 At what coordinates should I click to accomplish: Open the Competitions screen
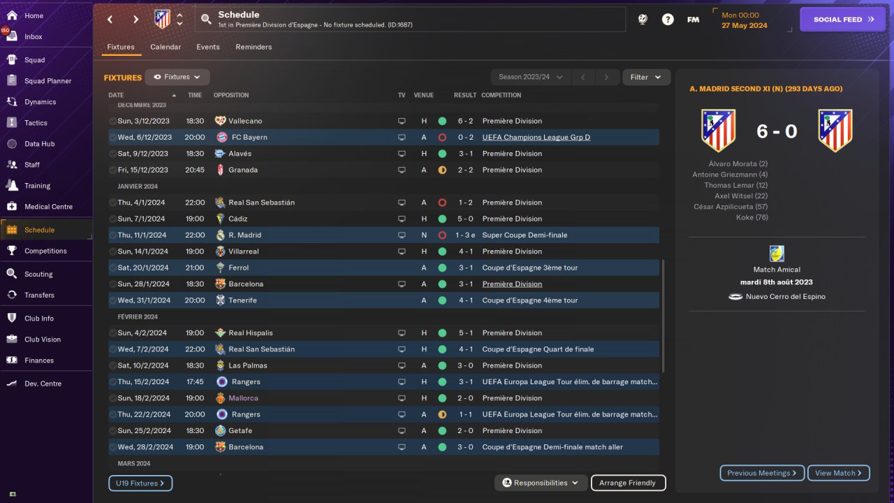click(x=46, y=251)
